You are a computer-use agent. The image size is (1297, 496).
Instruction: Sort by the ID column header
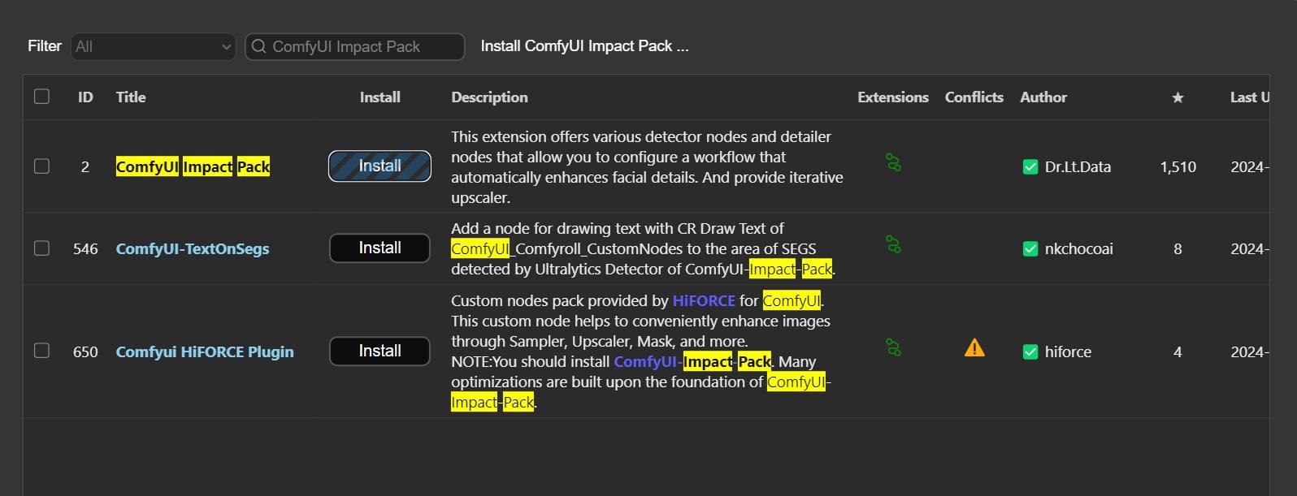coord(85,97)
